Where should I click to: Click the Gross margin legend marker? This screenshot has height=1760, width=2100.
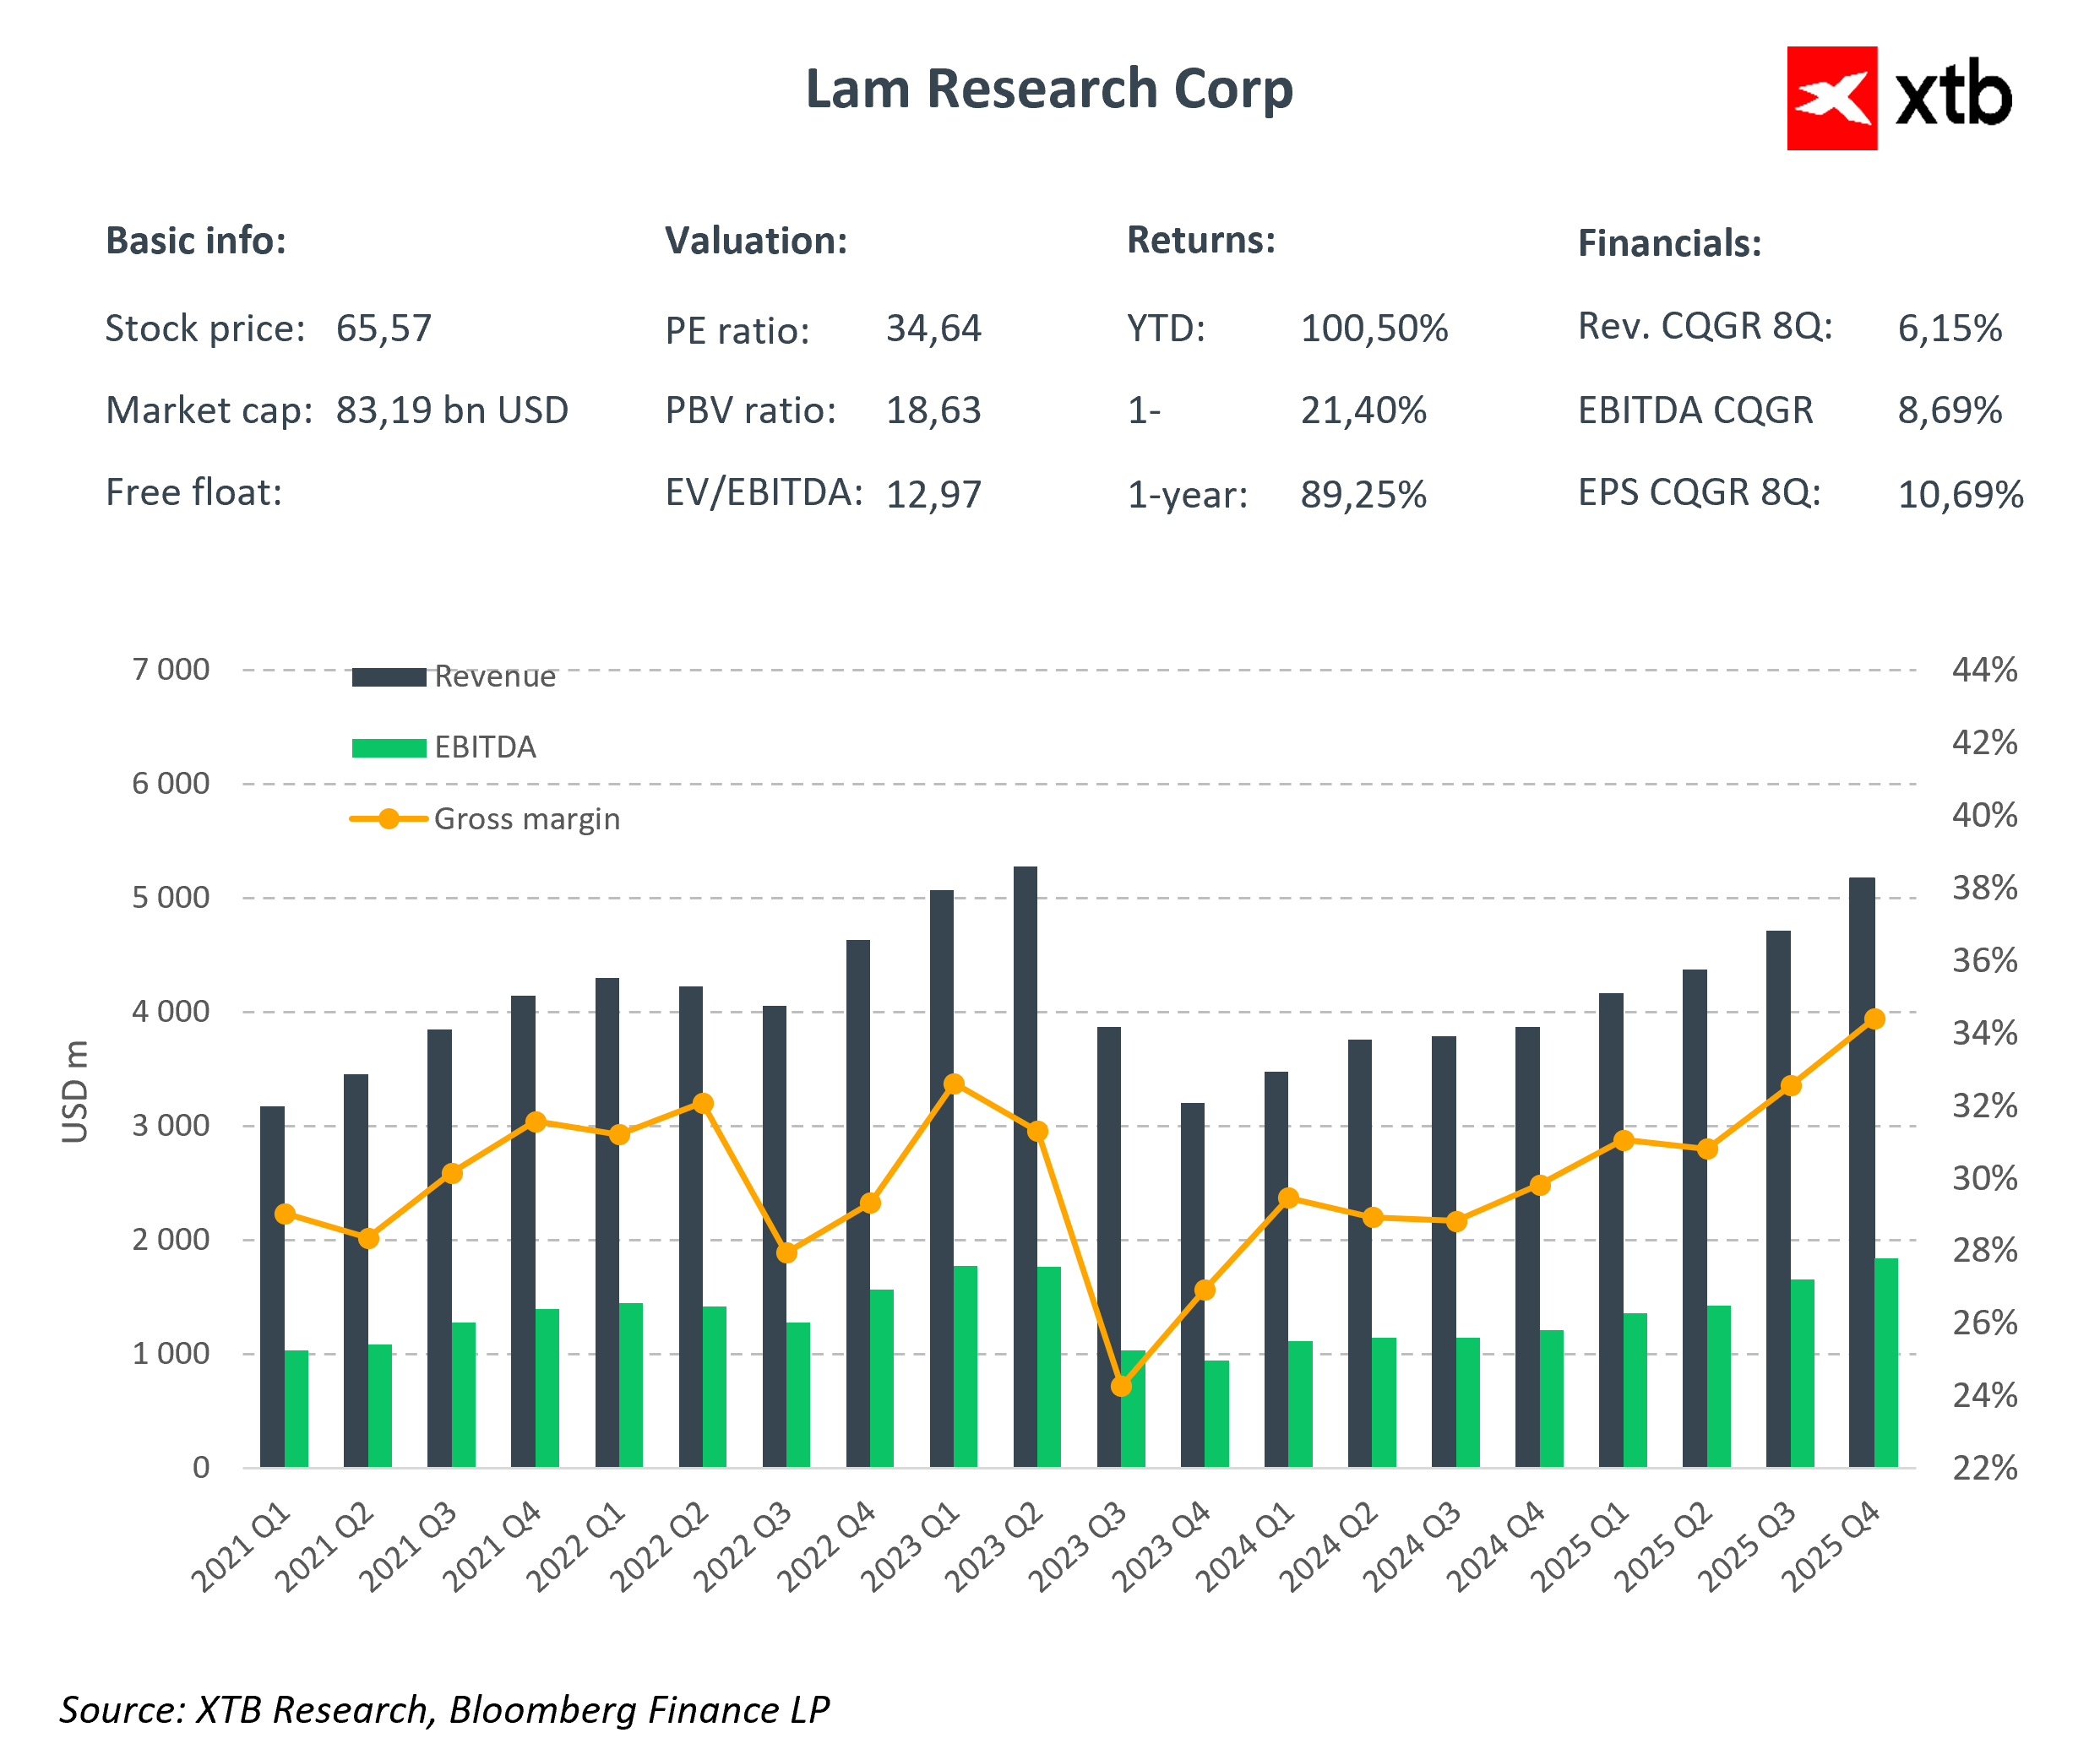coord(389,819)
